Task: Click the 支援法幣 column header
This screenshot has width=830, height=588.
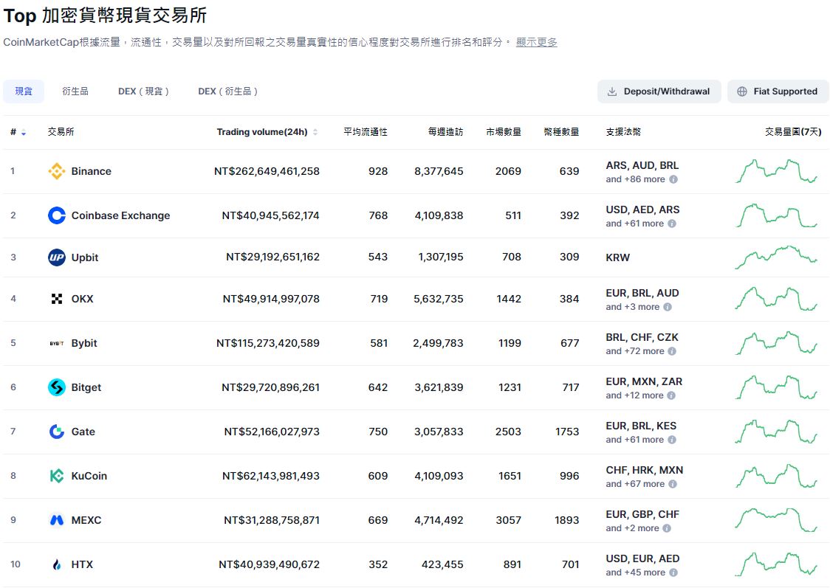Action: 623,132
